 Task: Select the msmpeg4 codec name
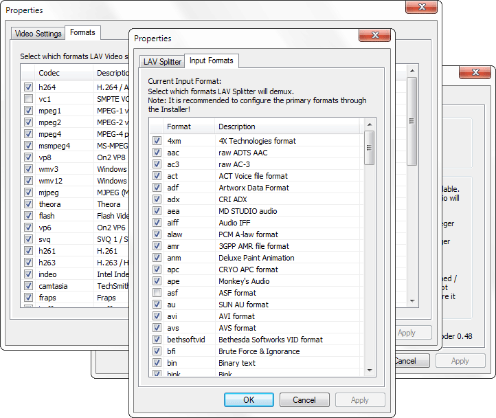click(54, 146)
